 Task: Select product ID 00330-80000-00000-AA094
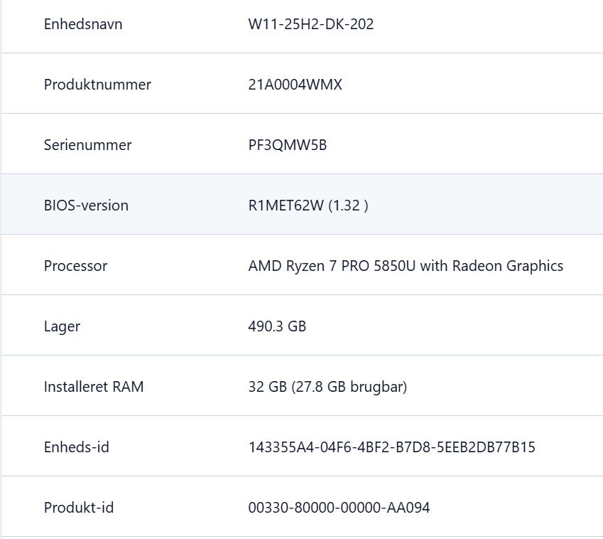[x=339, y=508]
